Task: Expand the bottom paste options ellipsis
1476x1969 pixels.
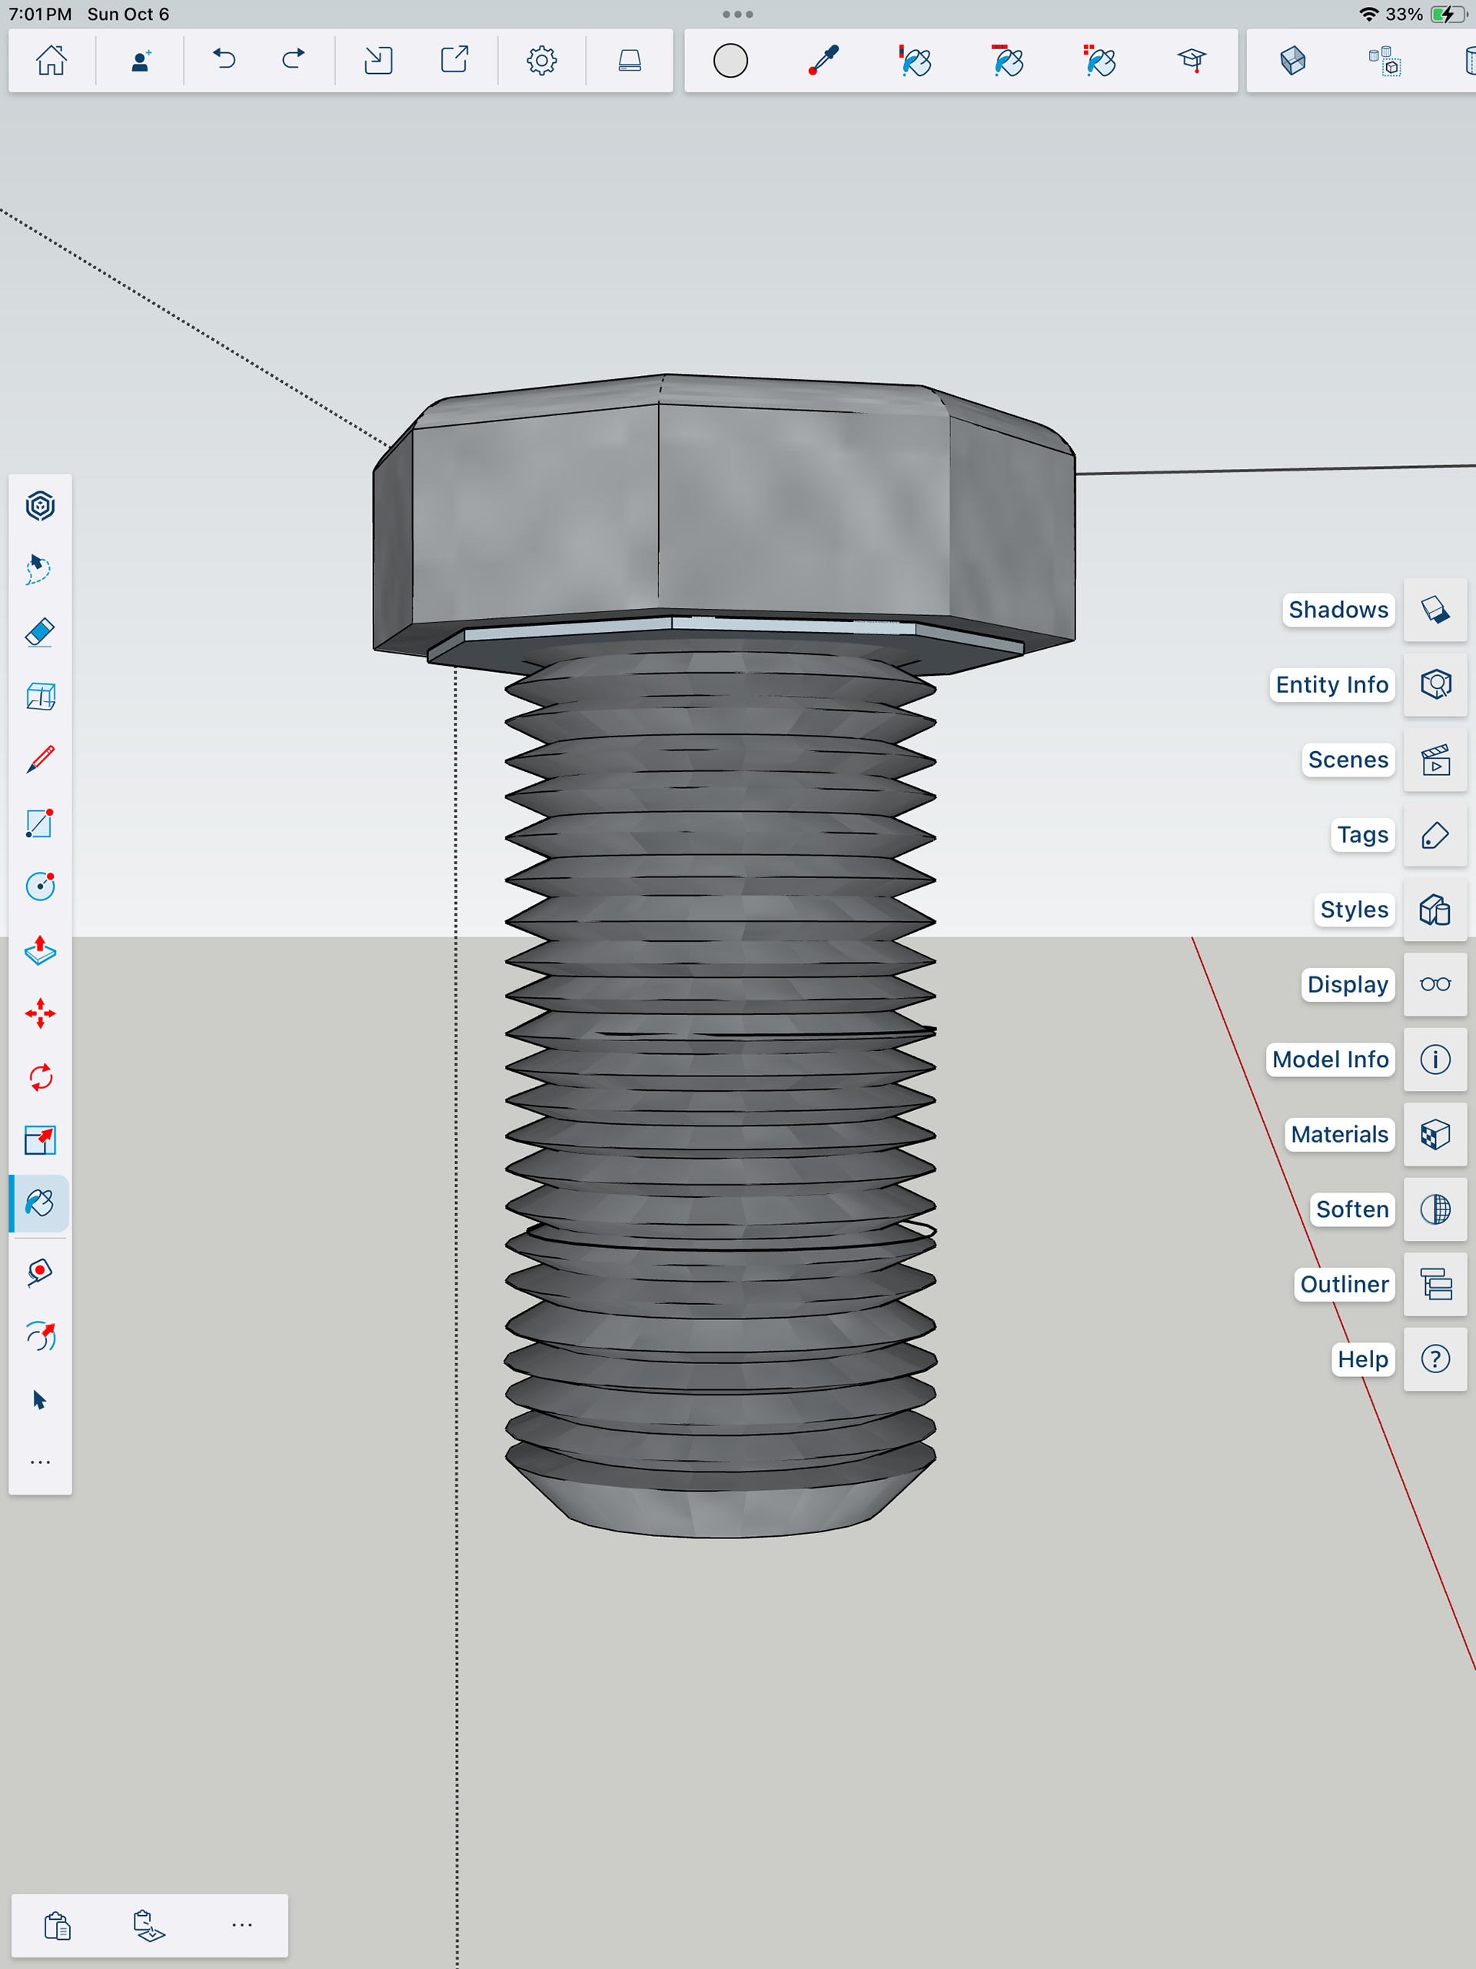Action: pos(241,1925)
